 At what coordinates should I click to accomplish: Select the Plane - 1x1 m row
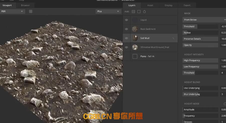150,56
